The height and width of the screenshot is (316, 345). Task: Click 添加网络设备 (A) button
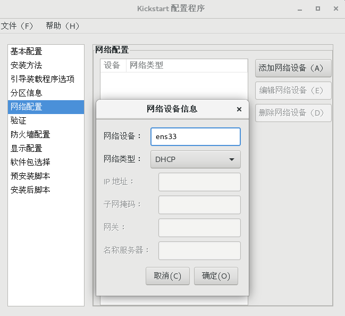pyautogui.click(x=293, y=68)
